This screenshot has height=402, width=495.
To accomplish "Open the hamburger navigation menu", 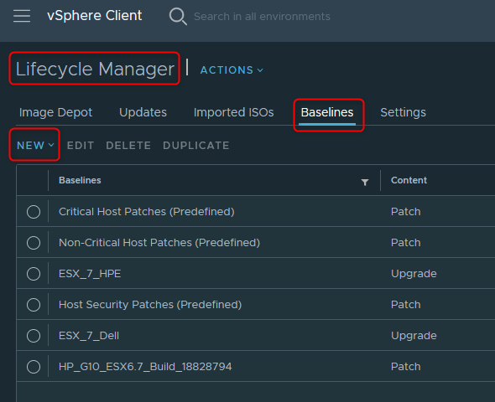I will tap(22, 16).
